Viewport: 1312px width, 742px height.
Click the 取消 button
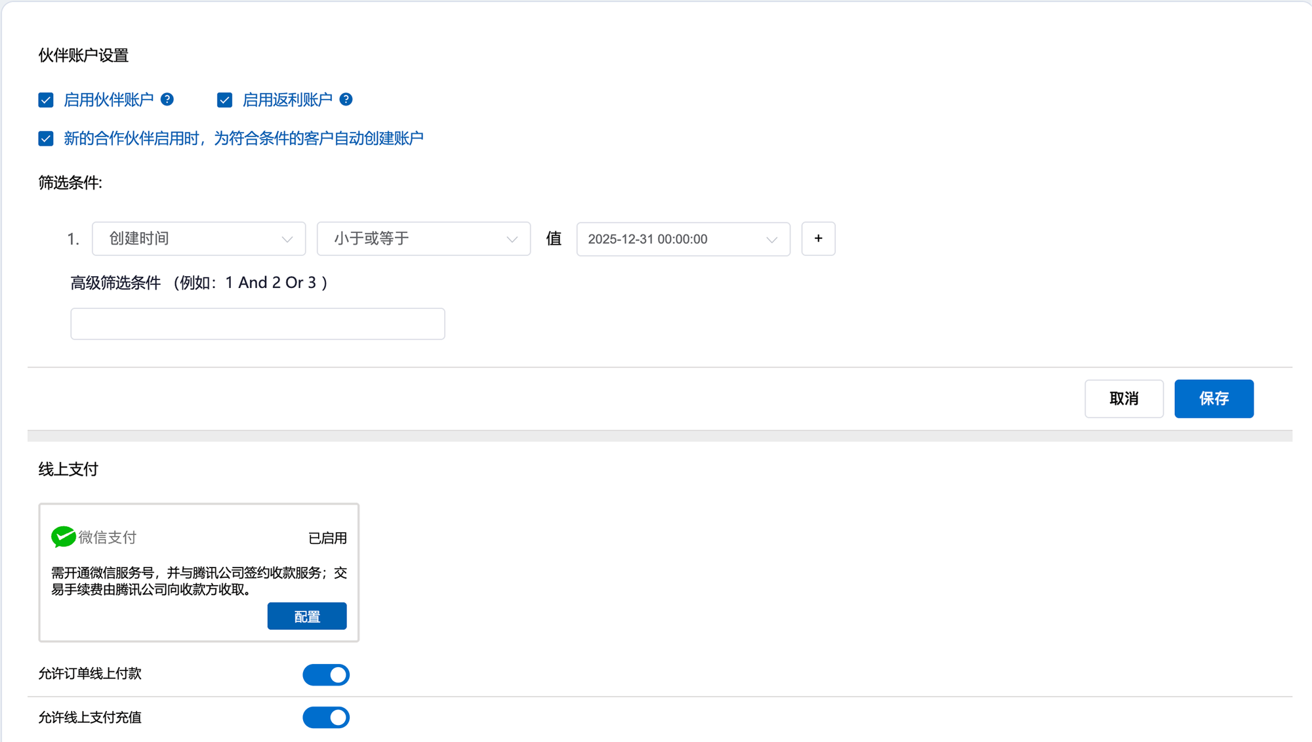point(1124,398)
